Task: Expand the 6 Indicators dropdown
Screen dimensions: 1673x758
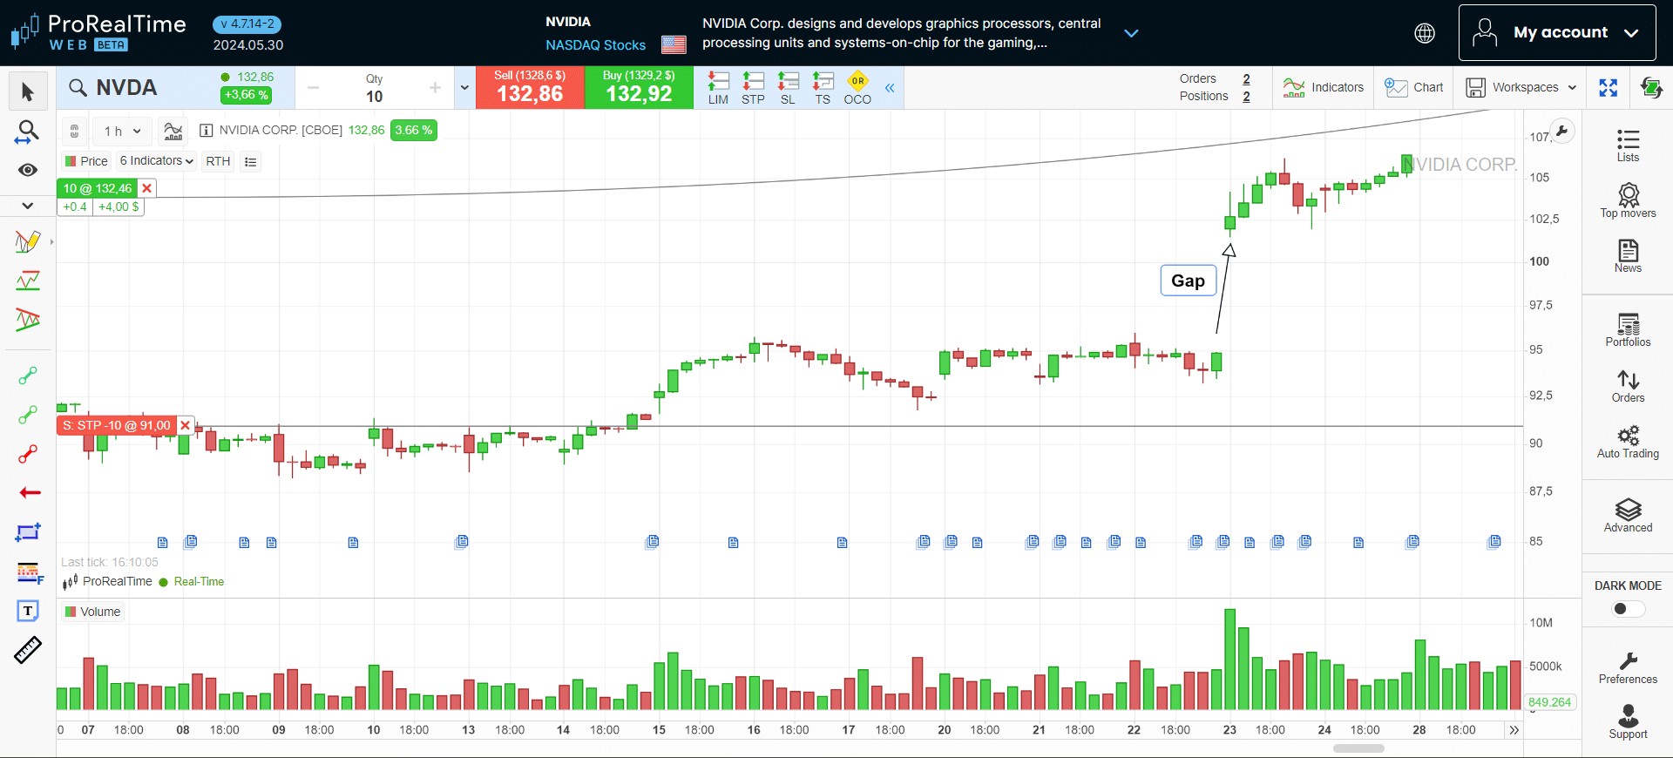Action: [x=157, y=160]
